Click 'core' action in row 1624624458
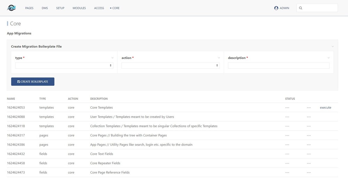Screen dimensions: 348x183 pyautogui.click(x=71, y=163)
